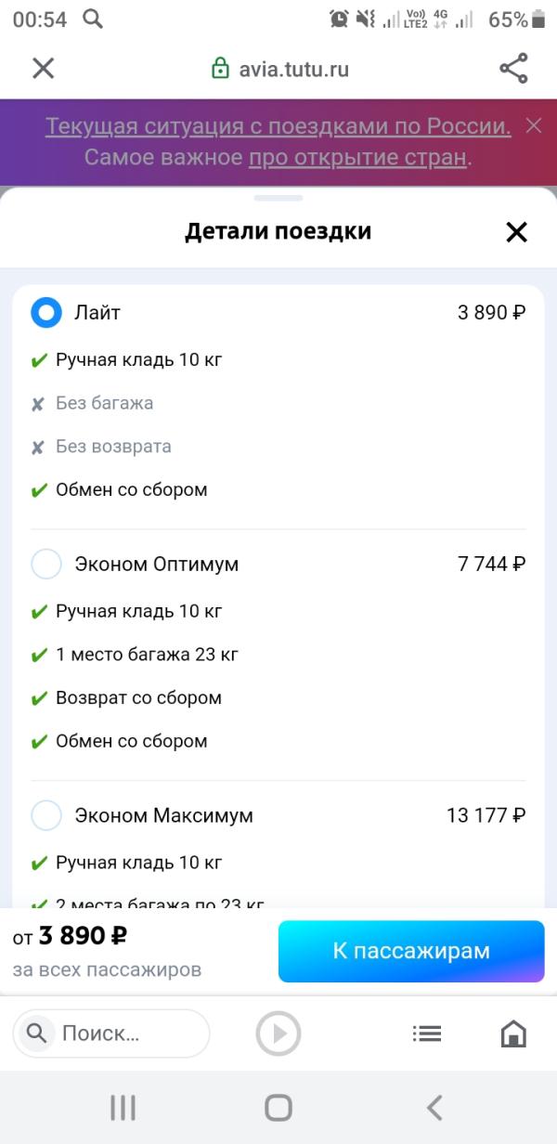This screenshot has width=557, height=1144.
Task: Tap the Поиск… search field
Action: point(111,1033)
